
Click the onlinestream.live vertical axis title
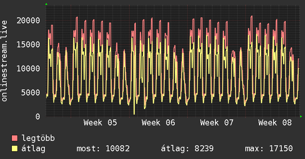click(4, 61)
